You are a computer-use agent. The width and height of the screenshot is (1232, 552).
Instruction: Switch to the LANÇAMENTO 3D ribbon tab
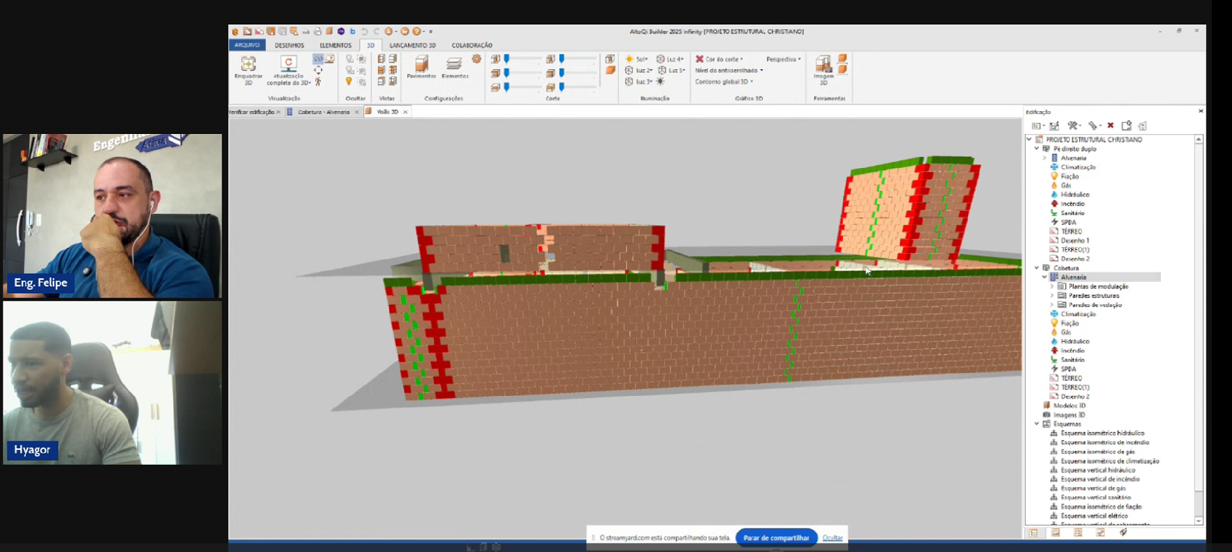pyautogui.click(x=412, y=46)
